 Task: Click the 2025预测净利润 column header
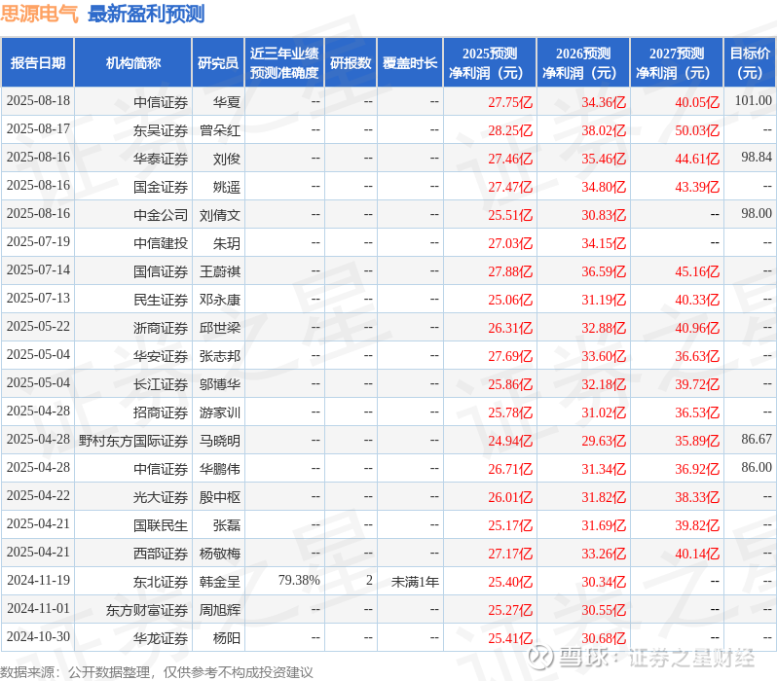tap(490, 62)
